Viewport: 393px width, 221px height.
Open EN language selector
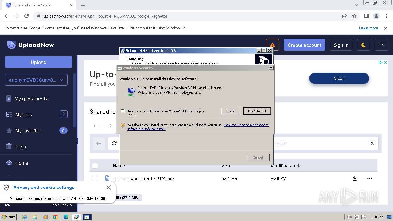[382, 45]
